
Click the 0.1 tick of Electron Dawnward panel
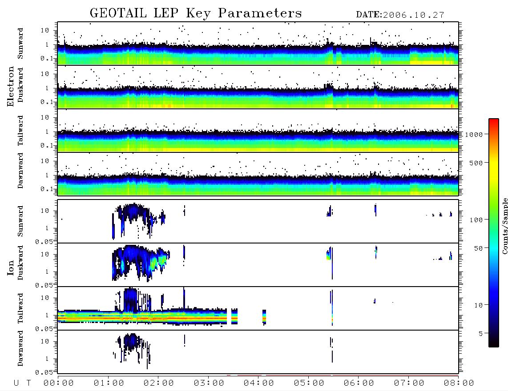pyautogui.click(x=47, y=189)
